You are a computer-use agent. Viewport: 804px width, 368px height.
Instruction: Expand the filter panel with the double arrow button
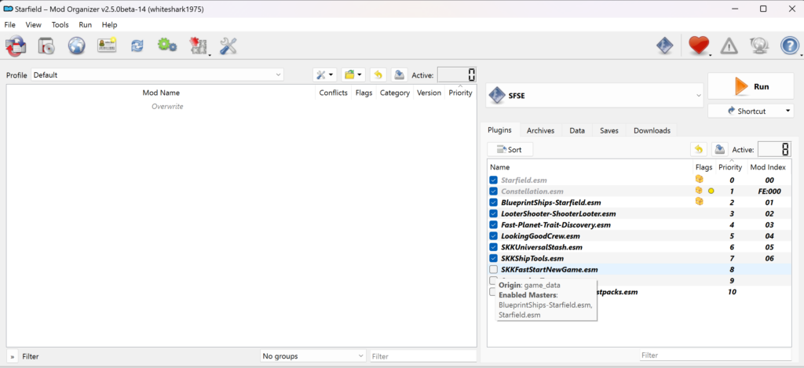click(x=13, y=356)
